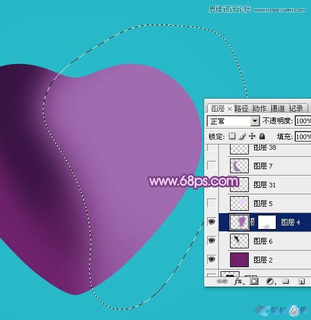This screenshot has width=311, height=320.
Task: Click the mask link icon on 图层 4
Action: pos(253,222)
